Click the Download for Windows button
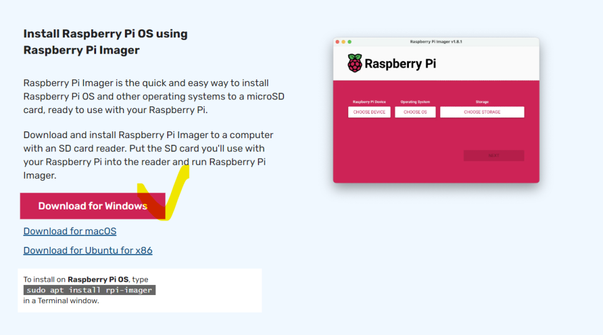The image size is (603, 335). [x=92, y=206]
